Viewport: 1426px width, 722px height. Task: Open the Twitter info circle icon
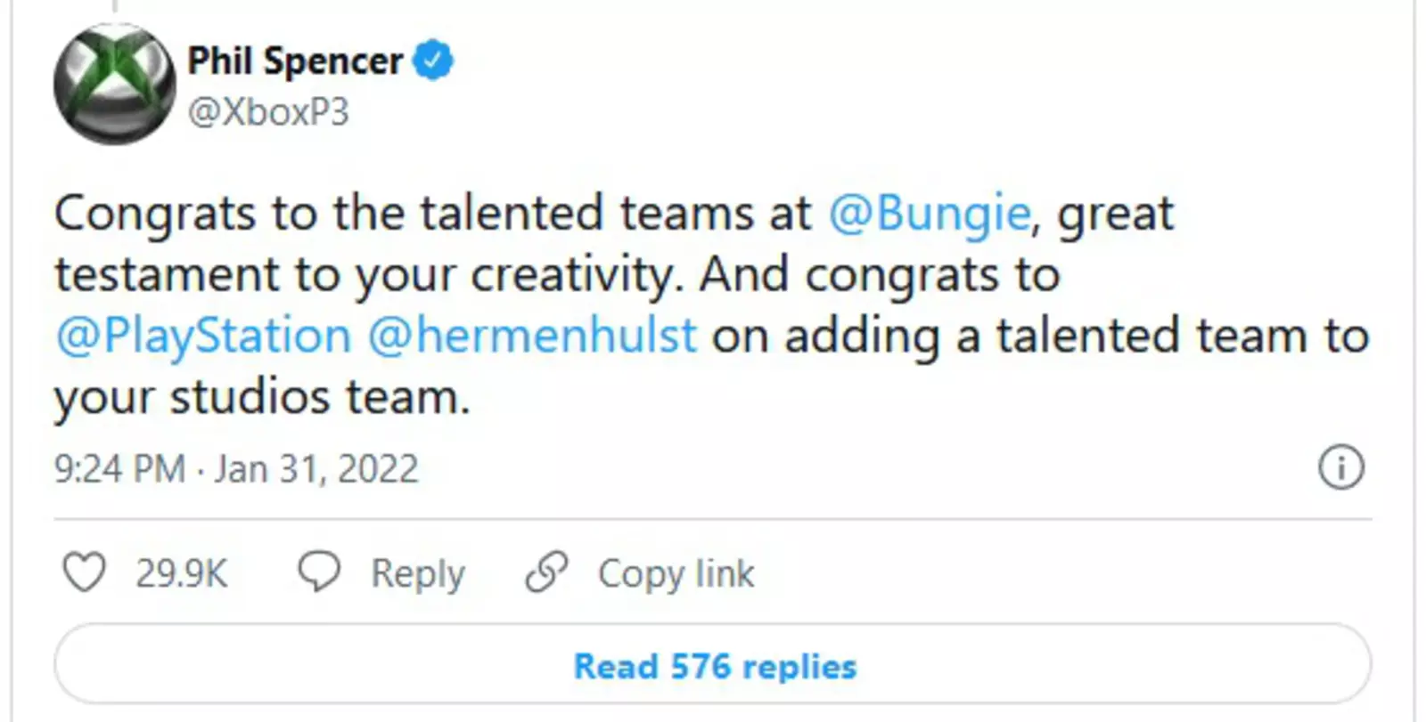[1340, 467]
